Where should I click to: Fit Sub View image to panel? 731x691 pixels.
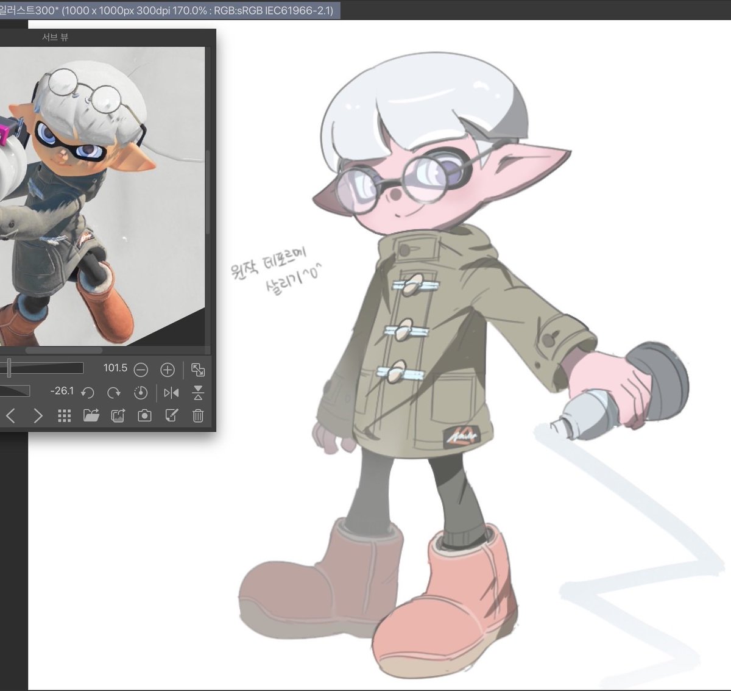point(198,370)
